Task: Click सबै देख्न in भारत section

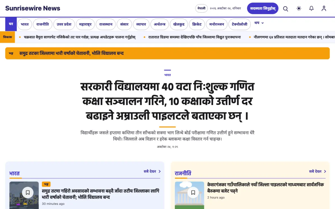Action: 152,171
